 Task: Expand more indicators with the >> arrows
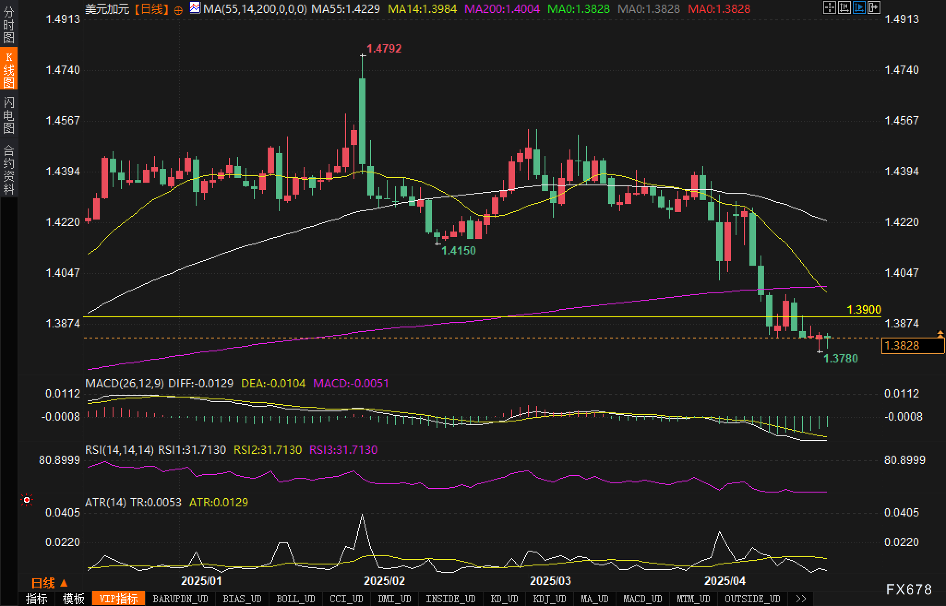(x=801, y=599)
